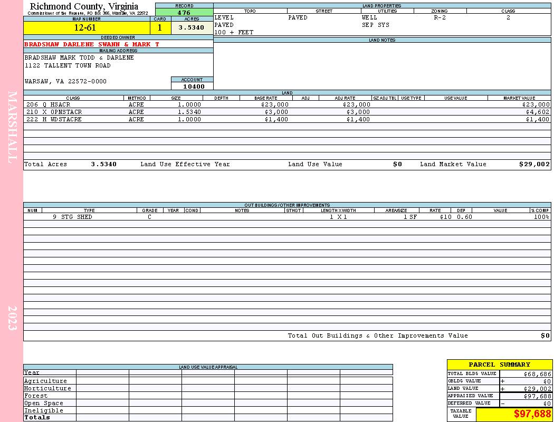Click Land Use Value $0
Image resolution: width=554 pixels, height=422 pixels.
point(397,164)
